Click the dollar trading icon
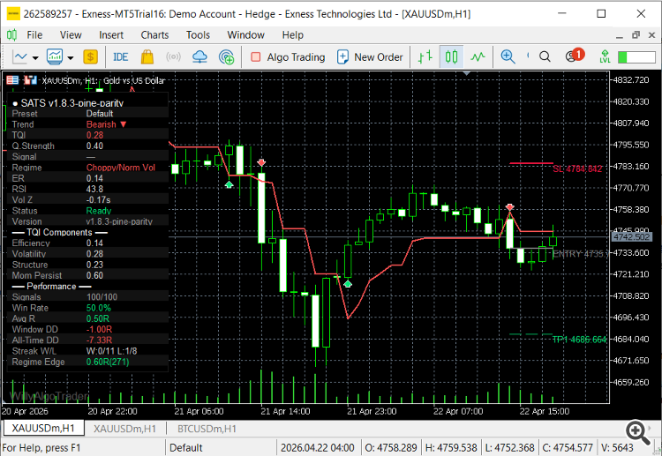Screen dimensions: 662x456 point(90,57)
